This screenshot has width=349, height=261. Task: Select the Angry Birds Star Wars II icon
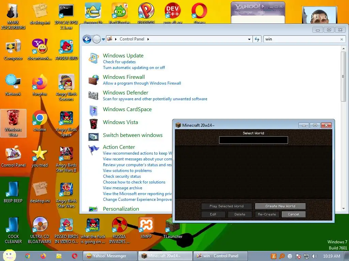point(66,159)
